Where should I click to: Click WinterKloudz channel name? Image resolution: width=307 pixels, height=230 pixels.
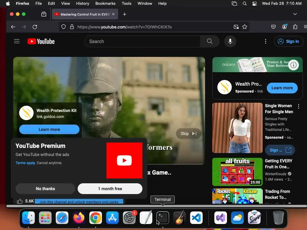pos(276,174)
